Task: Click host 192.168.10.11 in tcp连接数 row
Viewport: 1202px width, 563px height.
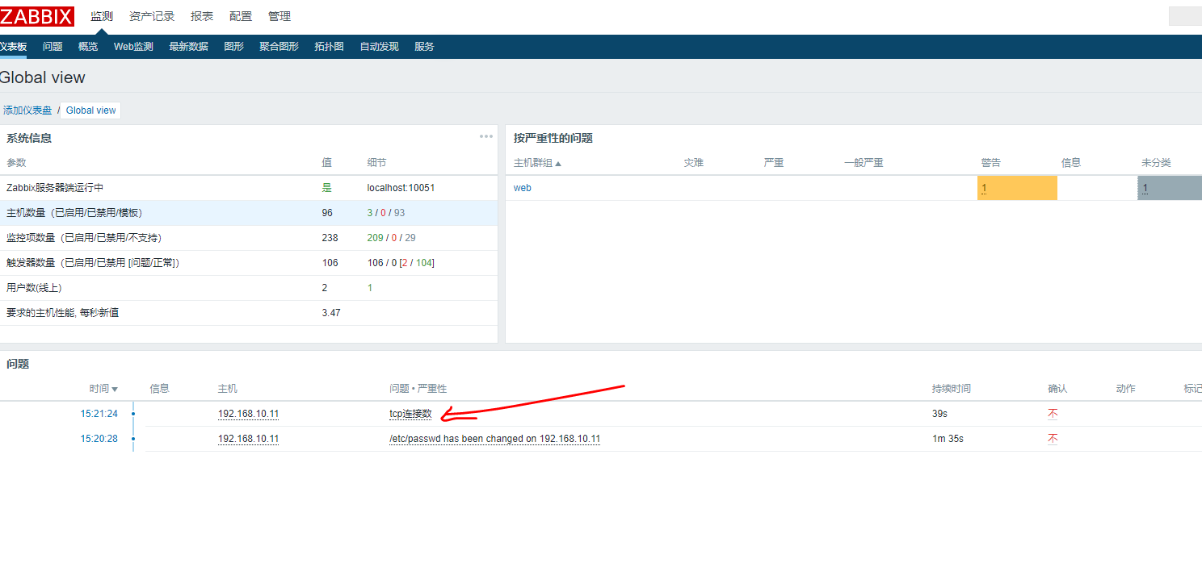Action: pos(248,414)
